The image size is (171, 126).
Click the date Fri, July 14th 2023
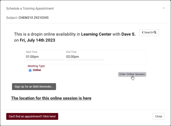point(37,40)
